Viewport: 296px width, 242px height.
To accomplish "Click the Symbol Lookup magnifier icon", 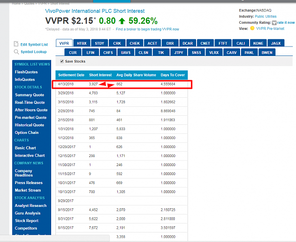I will (16, 52).
